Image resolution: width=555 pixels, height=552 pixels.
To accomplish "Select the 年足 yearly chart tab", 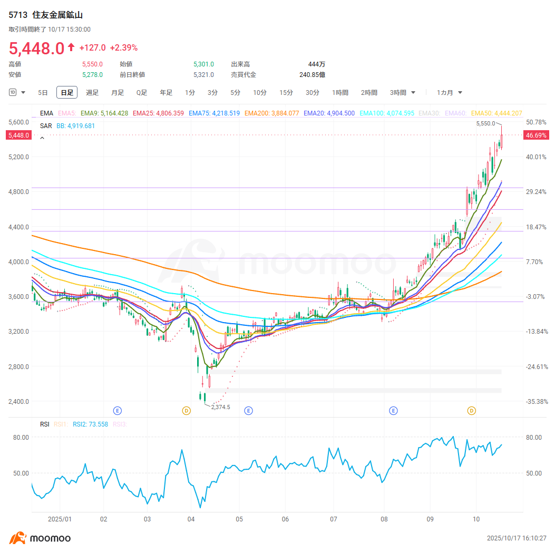I will (x=166, y=93).
